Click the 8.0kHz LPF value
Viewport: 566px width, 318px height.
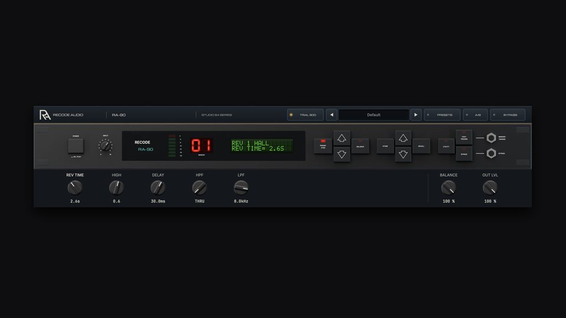pyautogui.click(x=241, y=201)
